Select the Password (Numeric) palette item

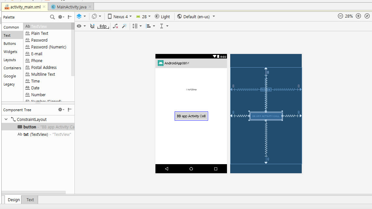point(47,47)
